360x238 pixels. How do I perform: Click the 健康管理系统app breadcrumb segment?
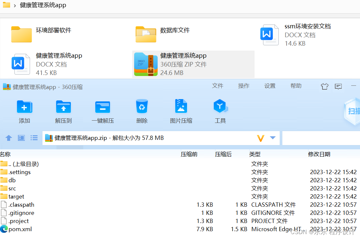43,5
